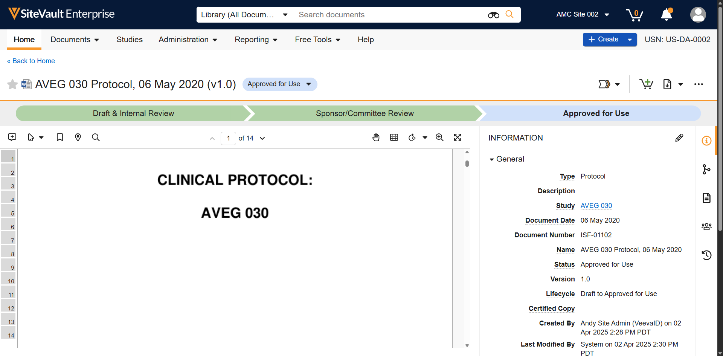Open document files panel icon
The height and width of the screenshot is (356, 723).
(x=706, y=198)
